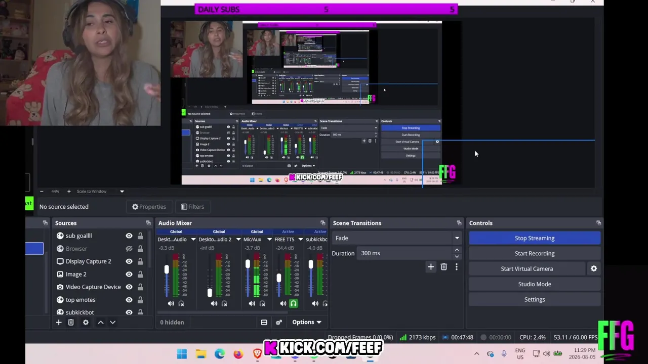Decrease transition duration with down arrow

point(457,256)
